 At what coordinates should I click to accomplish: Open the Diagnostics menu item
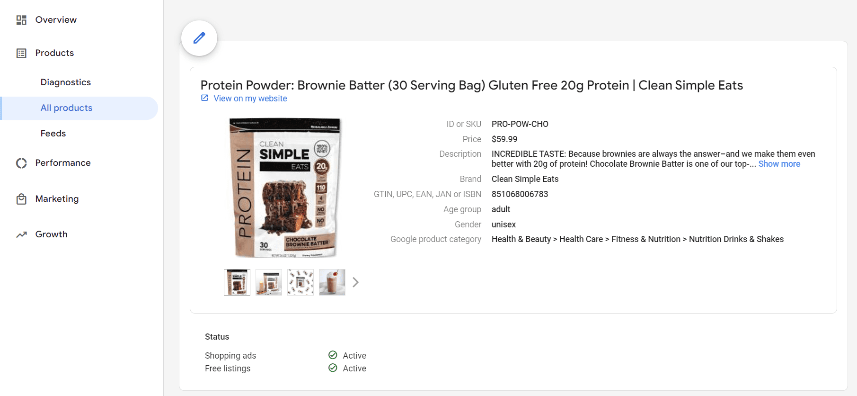point(66,82)
